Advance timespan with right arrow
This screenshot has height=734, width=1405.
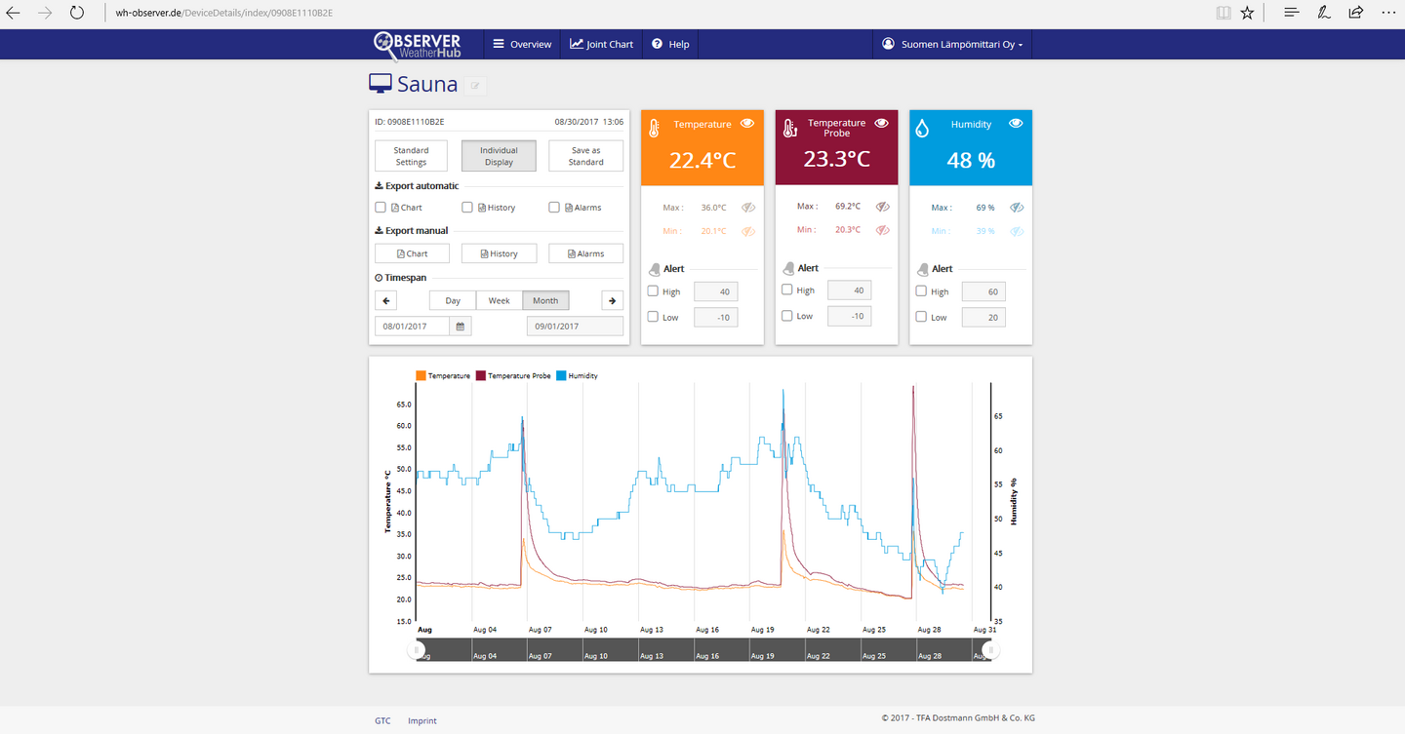(x=612, y=301)
